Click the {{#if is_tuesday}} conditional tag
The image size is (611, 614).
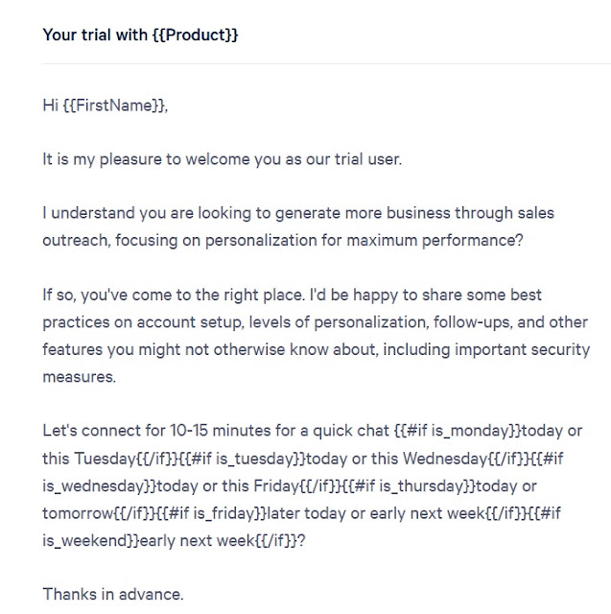(x=242, y=459)
